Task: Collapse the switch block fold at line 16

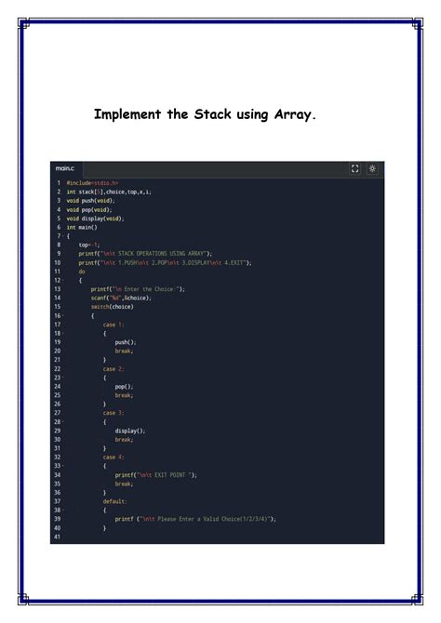Action: (x=63, y=316)
